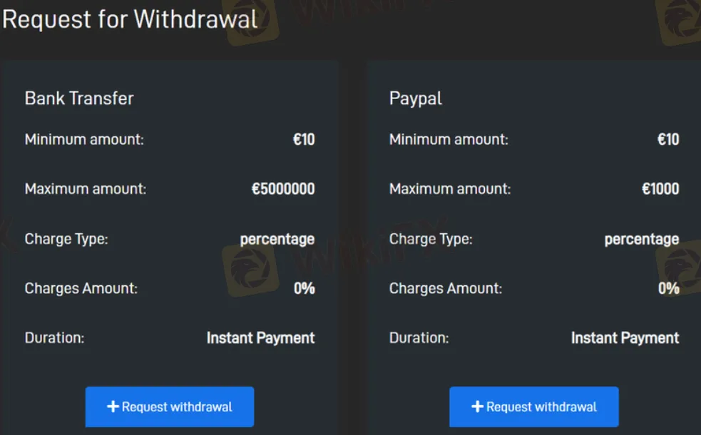
Task: Click Bank Transfer Instant Payment duration
Action: point(260,338)
